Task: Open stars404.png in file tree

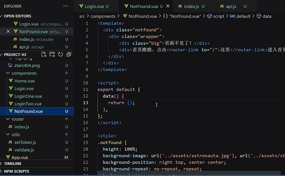Action: pyautogui.click(x=37, y=66)
